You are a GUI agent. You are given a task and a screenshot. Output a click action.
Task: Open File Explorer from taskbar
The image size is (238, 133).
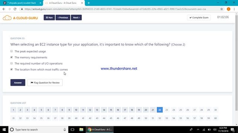coord(81,130)
